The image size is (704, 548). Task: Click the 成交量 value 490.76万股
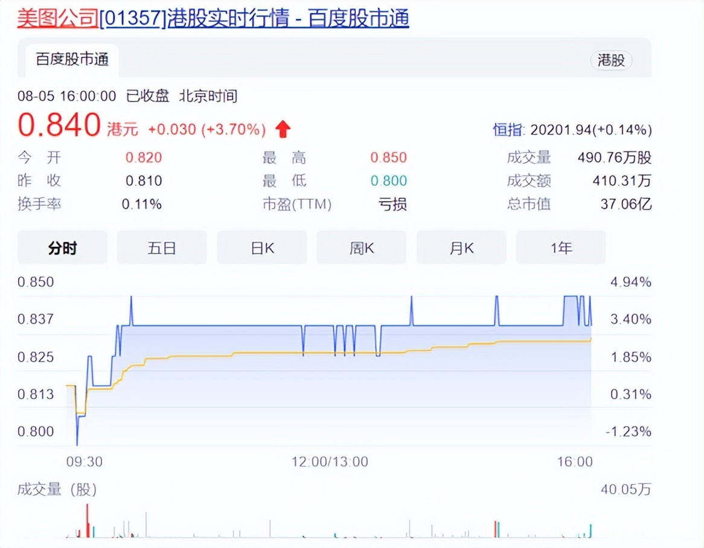click(614, 158)
